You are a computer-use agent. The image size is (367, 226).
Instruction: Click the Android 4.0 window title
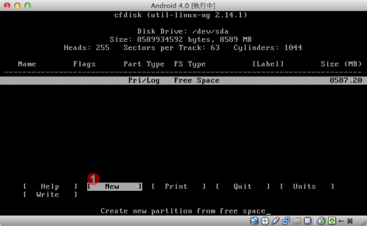[x=183, y=5]
